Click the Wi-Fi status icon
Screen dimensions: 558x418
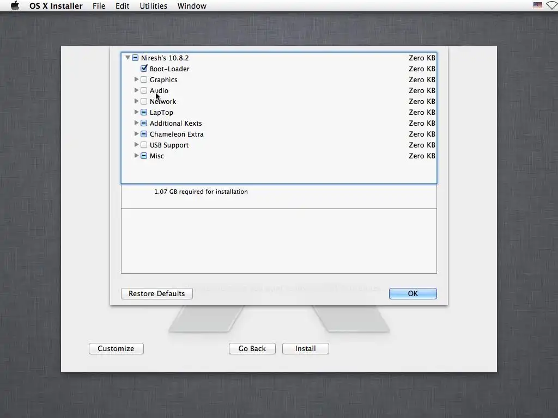pyautogui.click(x=552, y=5)
